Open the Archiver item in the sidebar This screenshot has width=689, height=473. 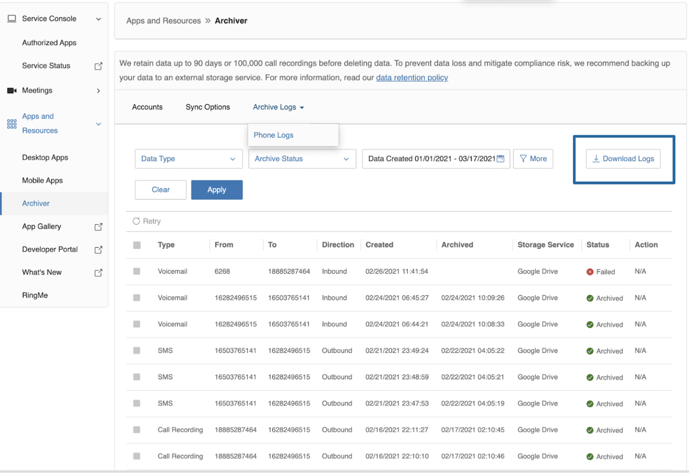tap(36, 203)
